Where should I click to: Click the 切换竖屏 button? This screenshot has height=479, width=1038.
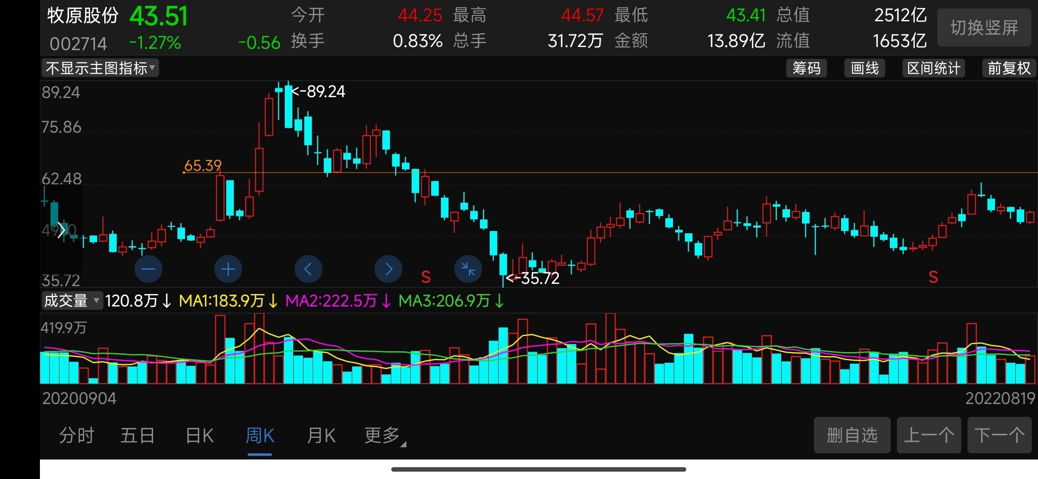click(984, 27)
